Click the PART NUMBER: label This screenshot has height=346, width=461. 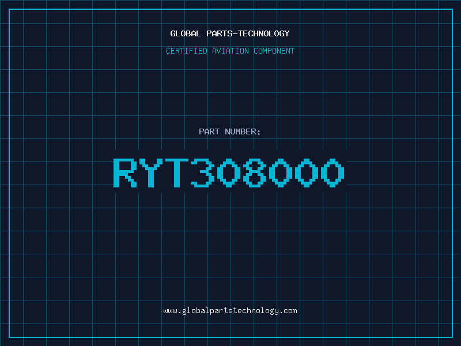(230, 131)
